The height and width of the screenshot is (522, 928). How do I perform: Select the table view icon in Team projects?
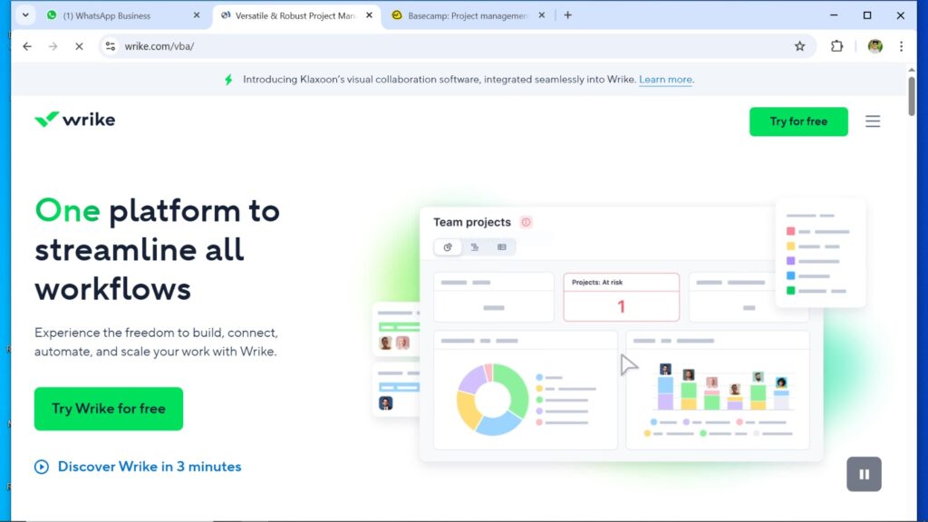point(502,247)
